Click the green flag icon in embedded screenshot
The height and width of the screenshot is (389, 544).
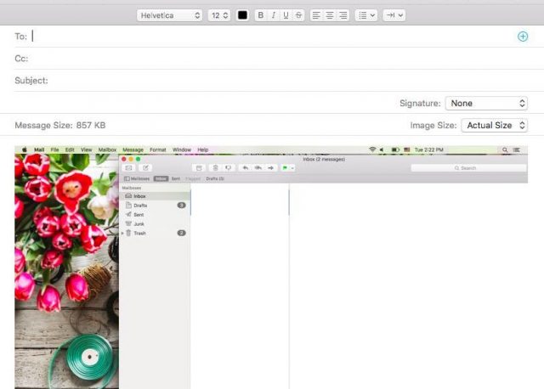coord(285,168)
